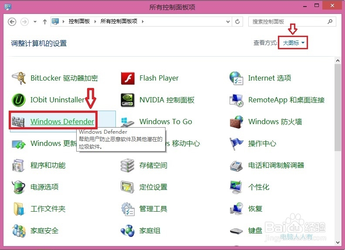Open the Windows 防火墙 link
345x250 pixels.
tap(275, 122)
